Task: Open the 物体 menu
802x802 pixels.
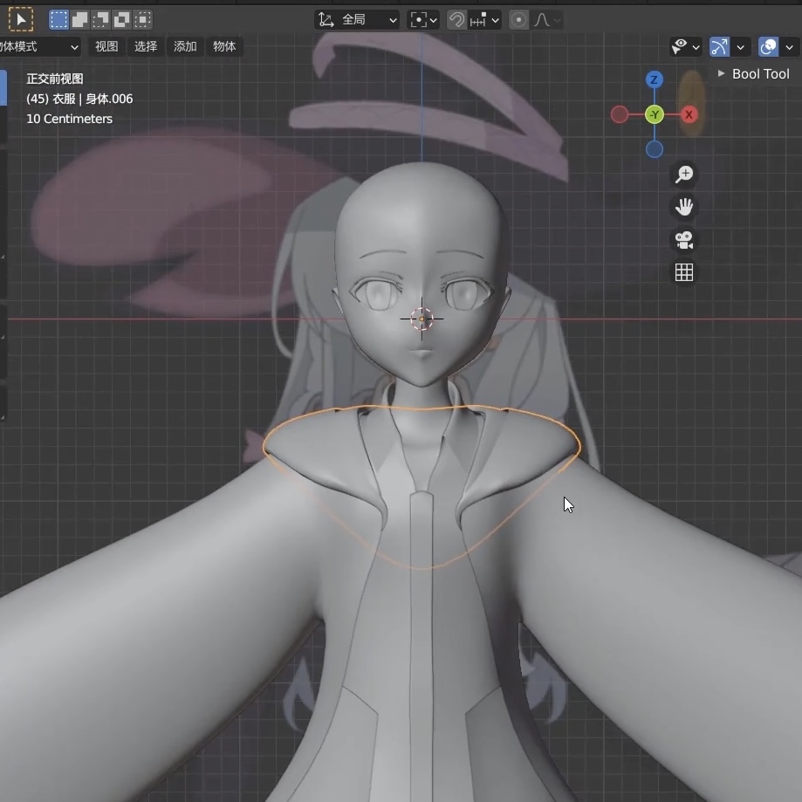Action: click(x=224, y=46)
